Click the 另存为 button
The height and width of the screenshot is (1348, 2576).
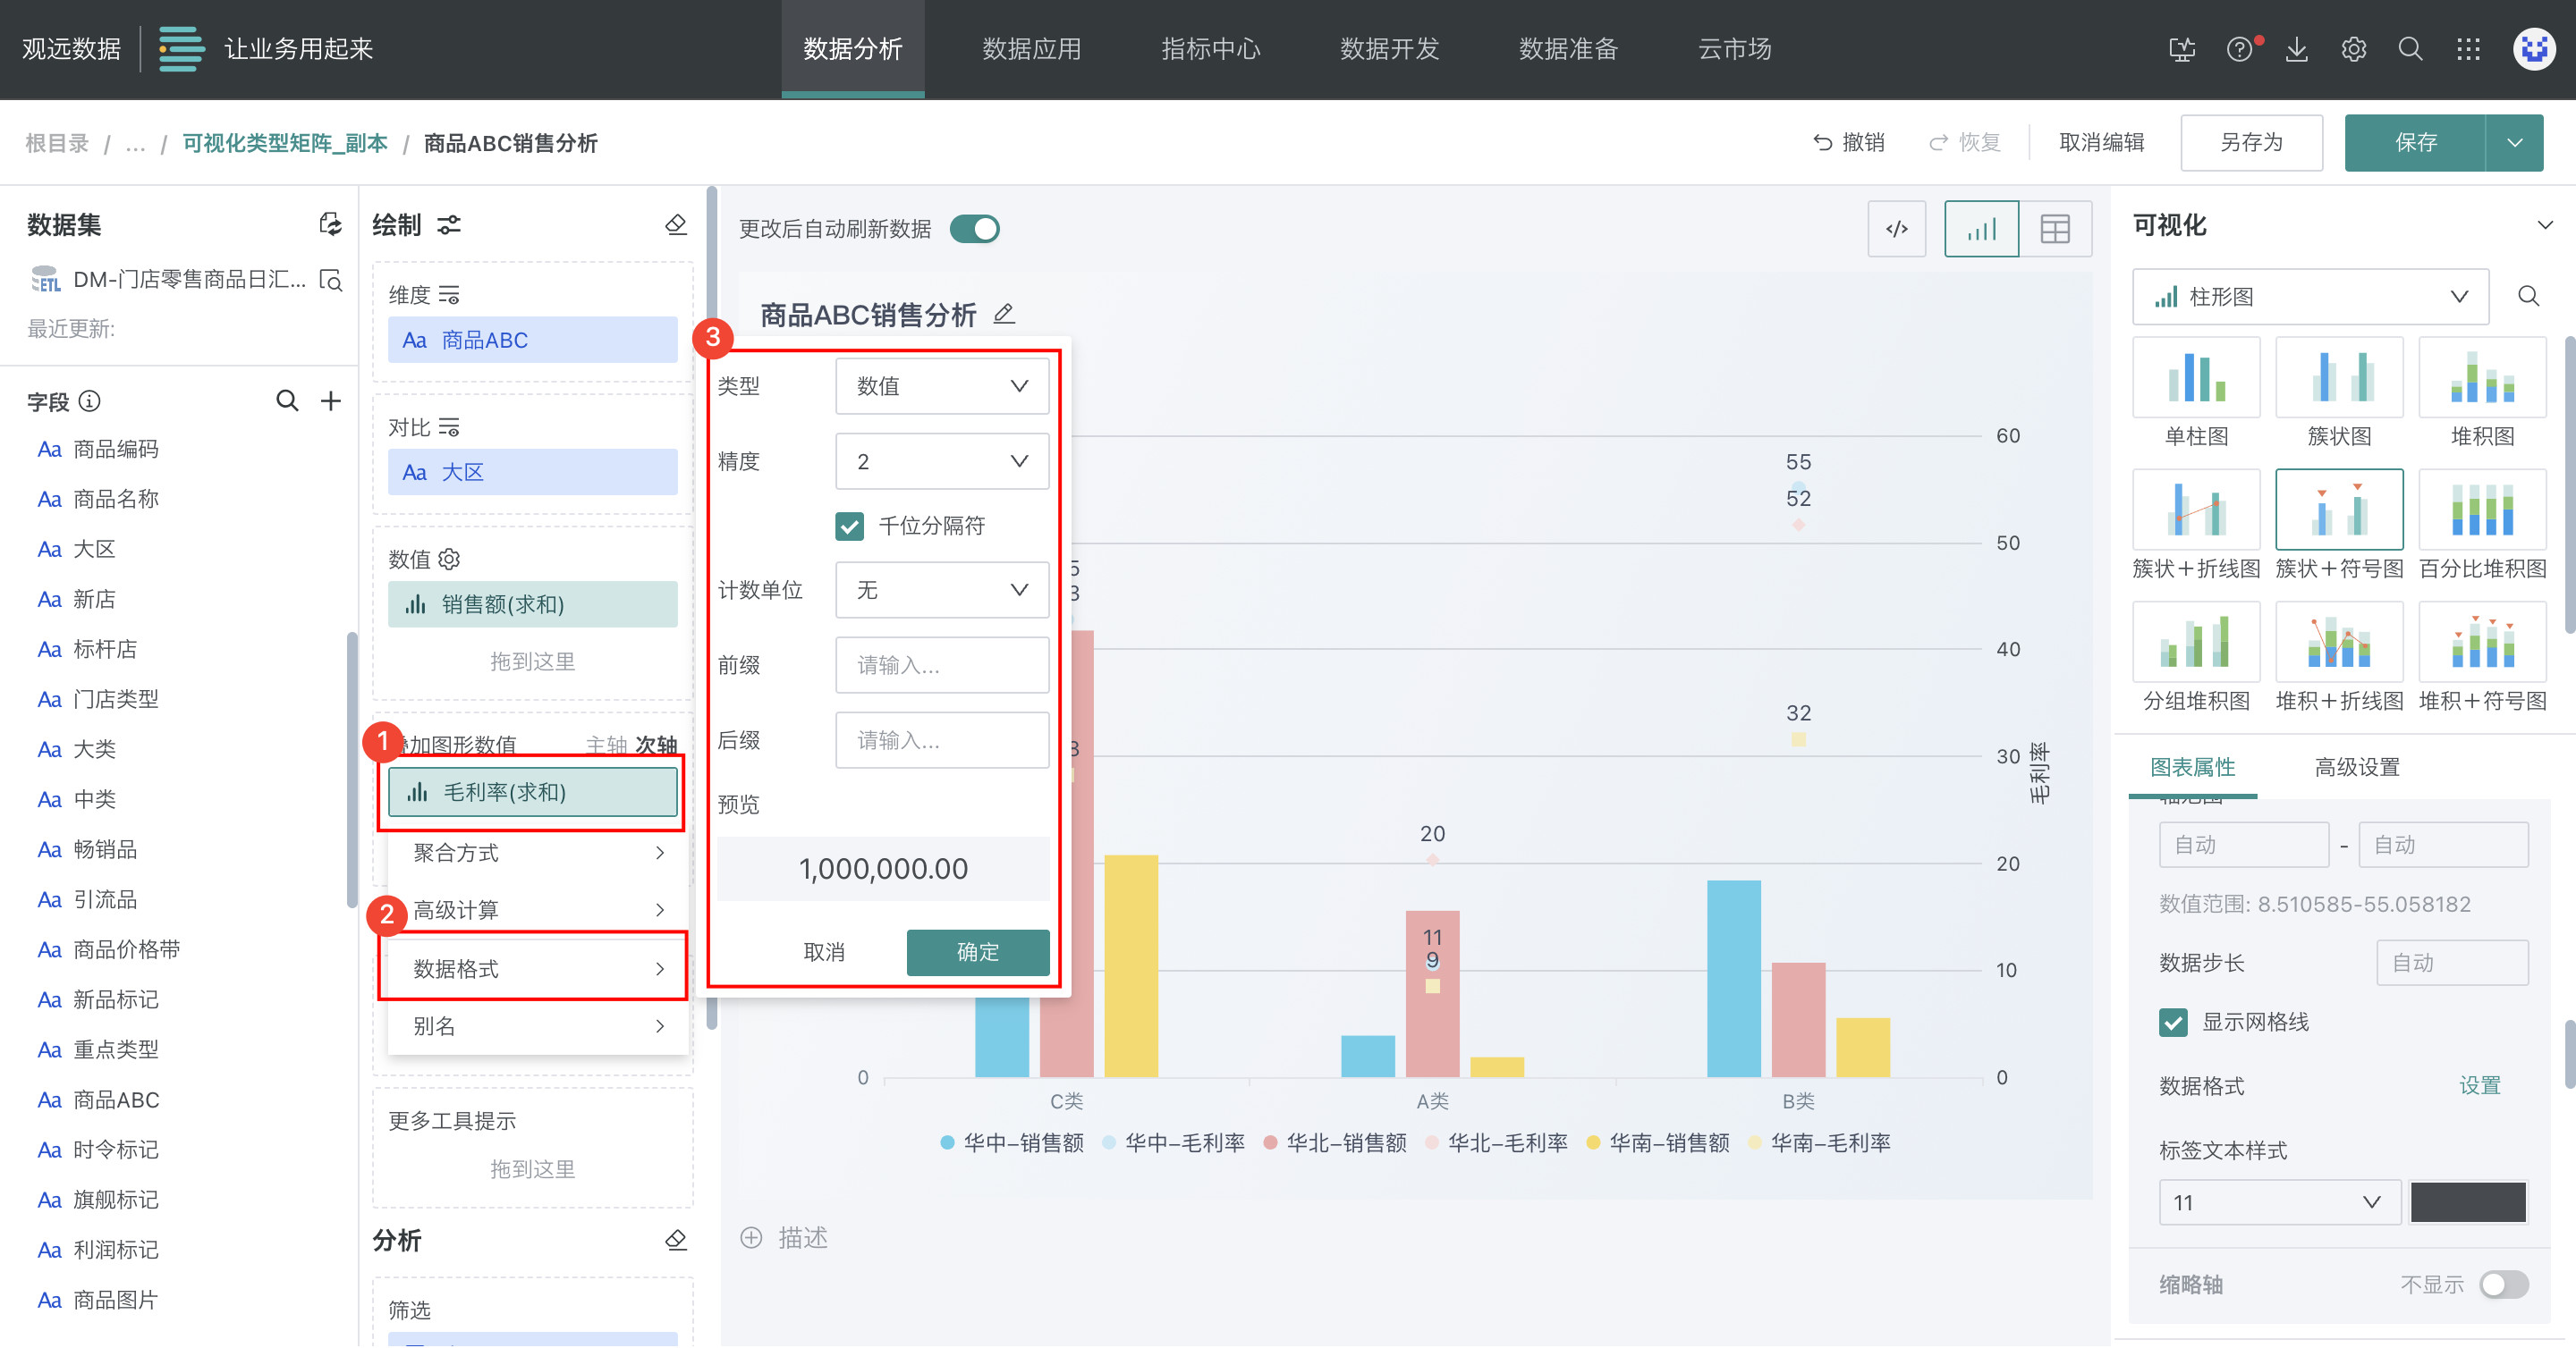[x=2250, y=143]
